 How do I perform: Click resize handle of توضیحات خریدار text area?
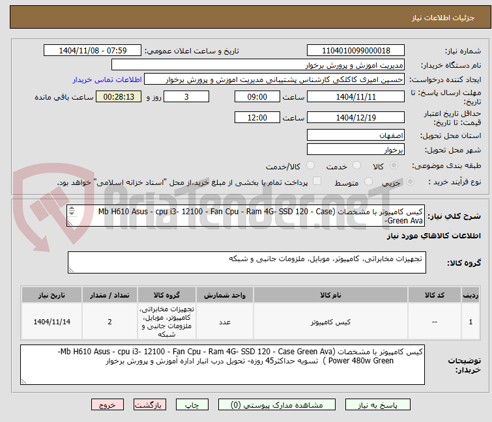click(23, 382)
